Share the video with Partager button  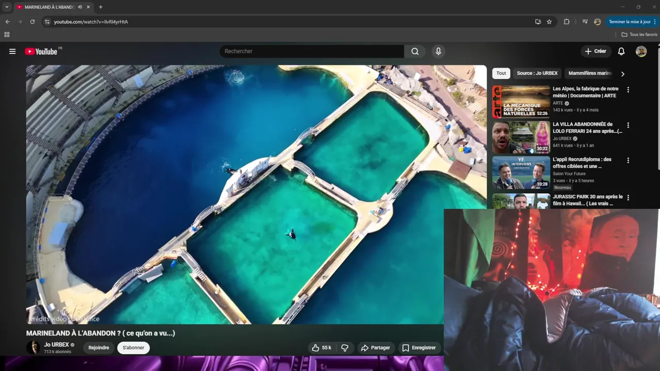coord(375,348)
